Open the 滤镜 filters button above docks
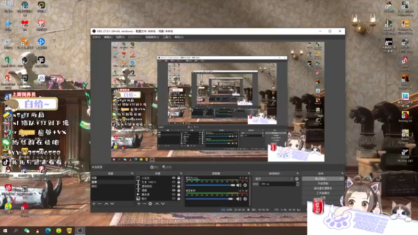Screen dimensions: 418x235 (x=167, y=167)
